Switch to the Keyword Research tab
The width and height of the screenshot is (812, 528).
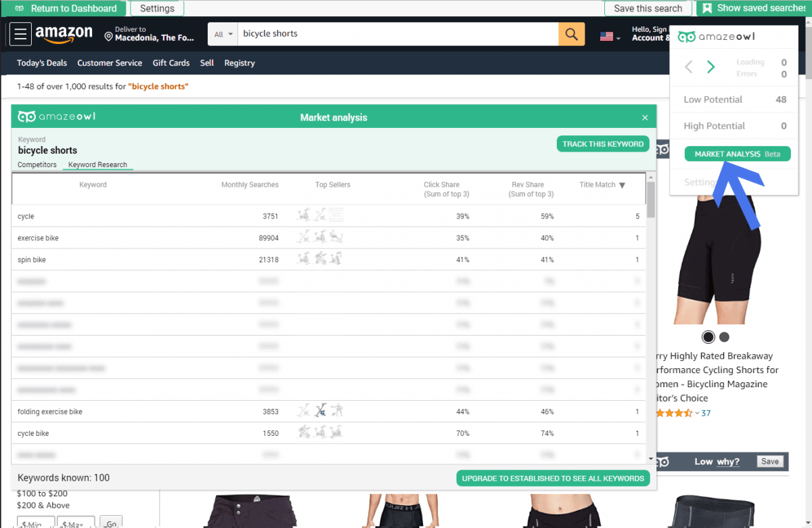(x=97, y=164)
